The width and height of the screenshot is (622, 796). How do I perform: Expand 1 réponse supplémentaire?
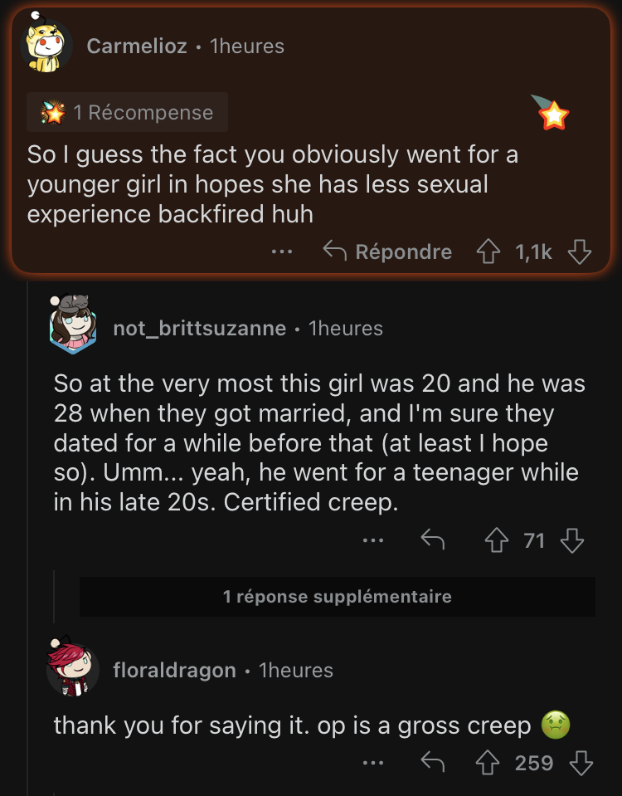point(338,597)
